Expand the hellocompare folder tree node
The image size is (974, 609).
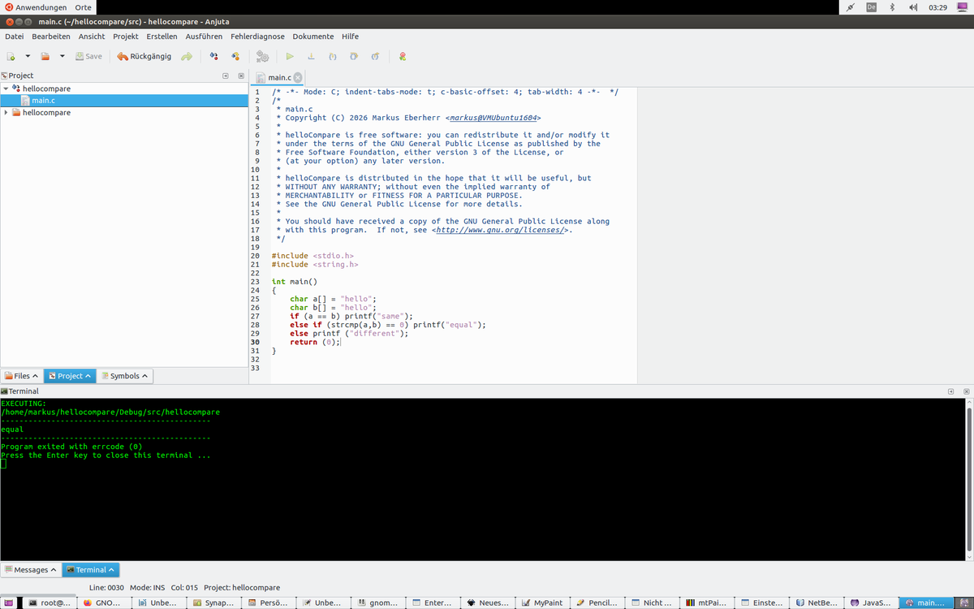point(6,113)
